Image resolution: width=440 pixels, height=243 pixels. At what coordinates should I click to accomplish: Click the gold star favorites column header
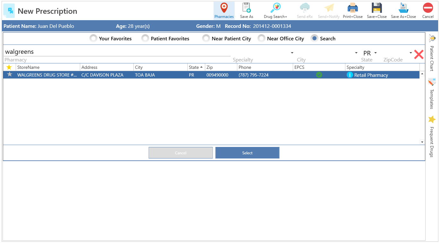(9, 67)
